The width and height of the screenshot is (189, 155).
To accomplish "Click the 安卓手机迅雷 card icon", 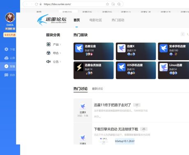I will pos(164,48).
